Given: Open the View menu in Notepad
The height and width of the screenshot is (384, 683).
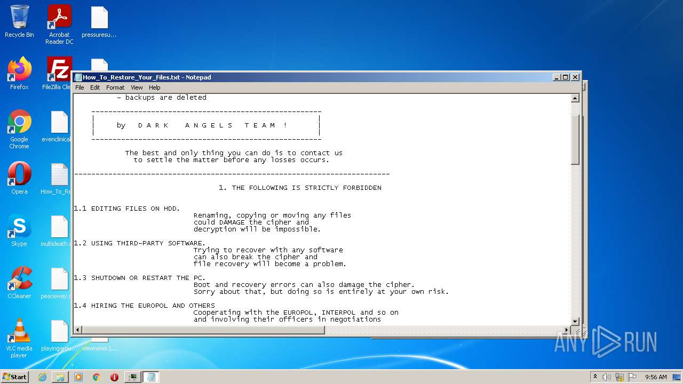Looking at the screenshot, I should pyautogui.click(x=137, y=87).
